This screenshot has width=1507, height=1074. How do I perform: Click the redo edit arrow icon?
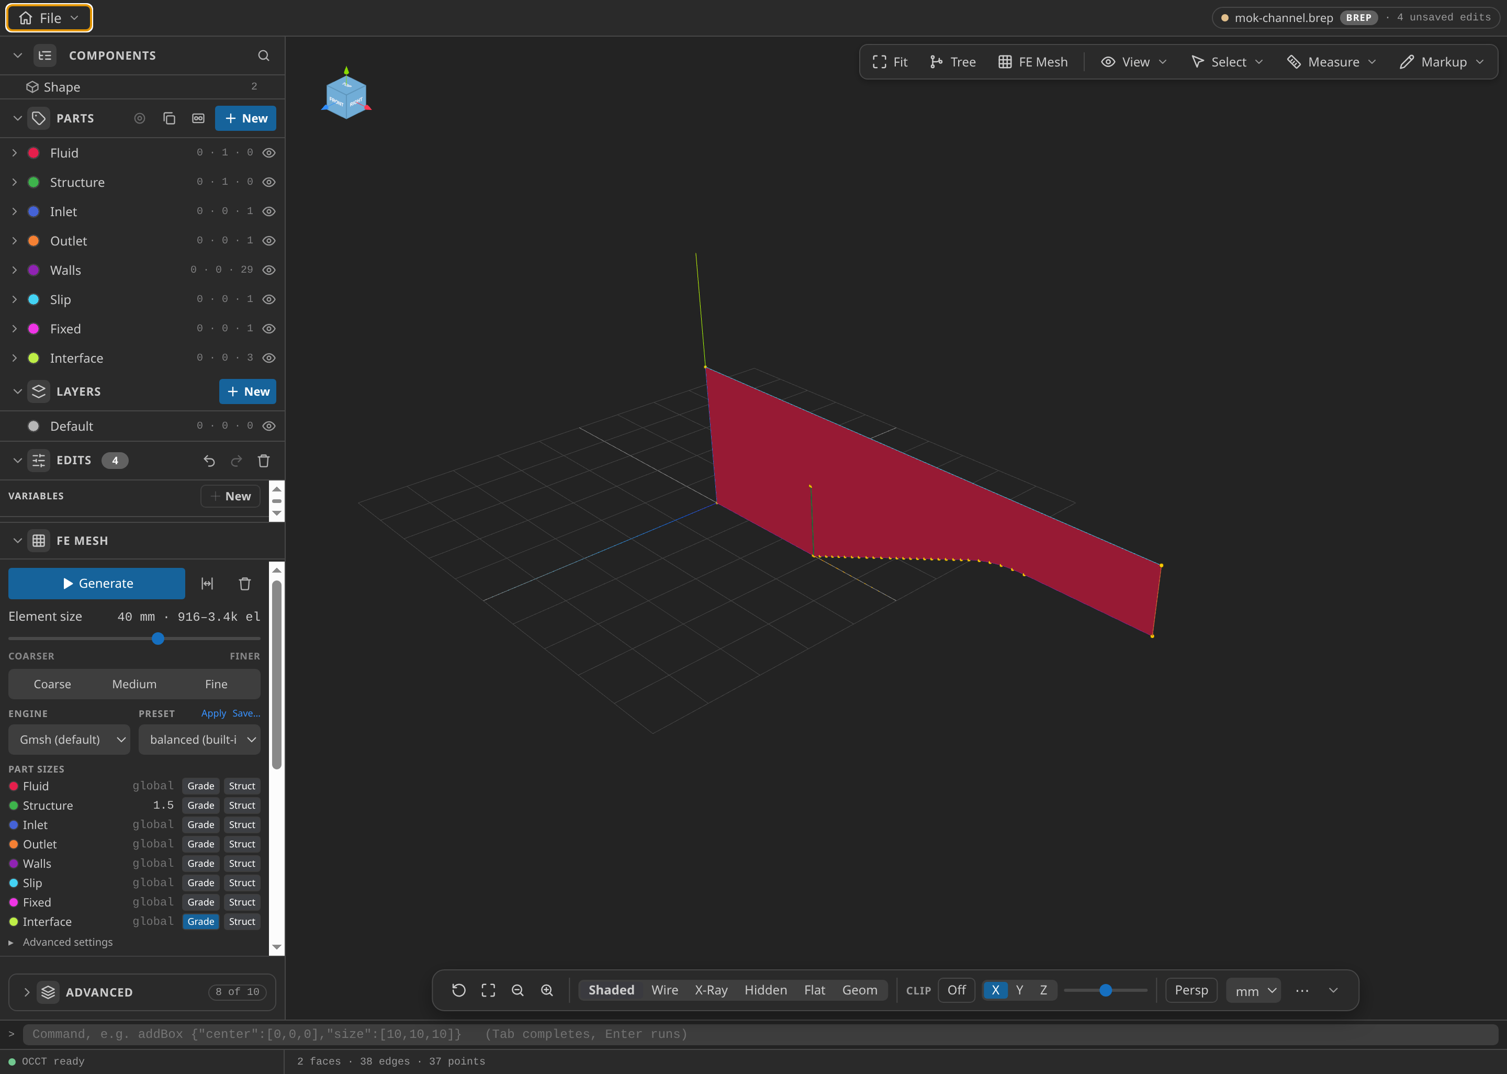coord(236,460)
